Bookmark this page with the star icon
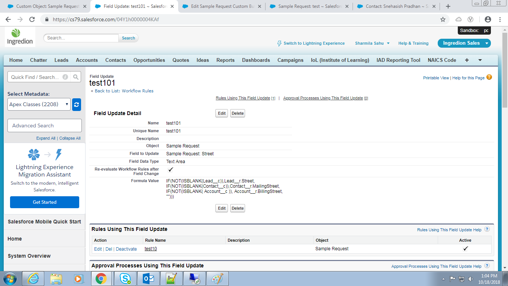 (x=443, y=19)
